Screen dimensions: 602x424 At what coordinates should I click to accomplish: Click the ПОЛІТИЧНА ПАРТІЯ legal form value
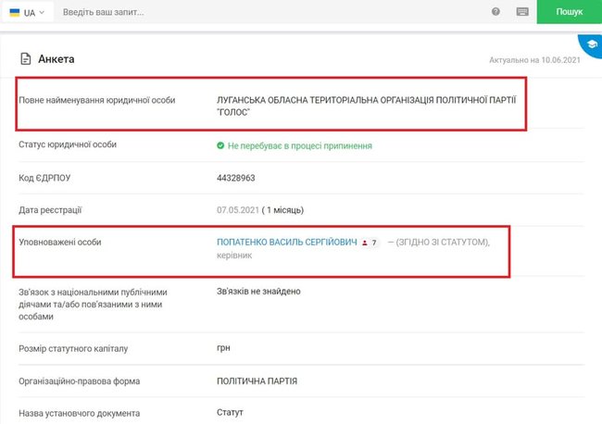tap(256, 380)
